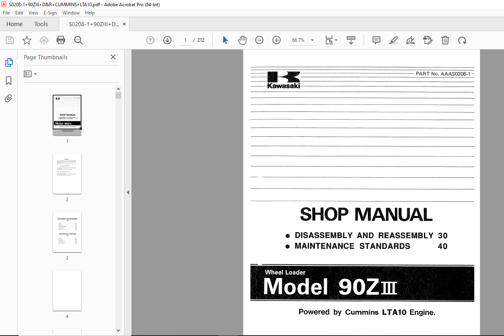Open the fit page options icon
Viewport: 504px width, 336px height.
331,40
